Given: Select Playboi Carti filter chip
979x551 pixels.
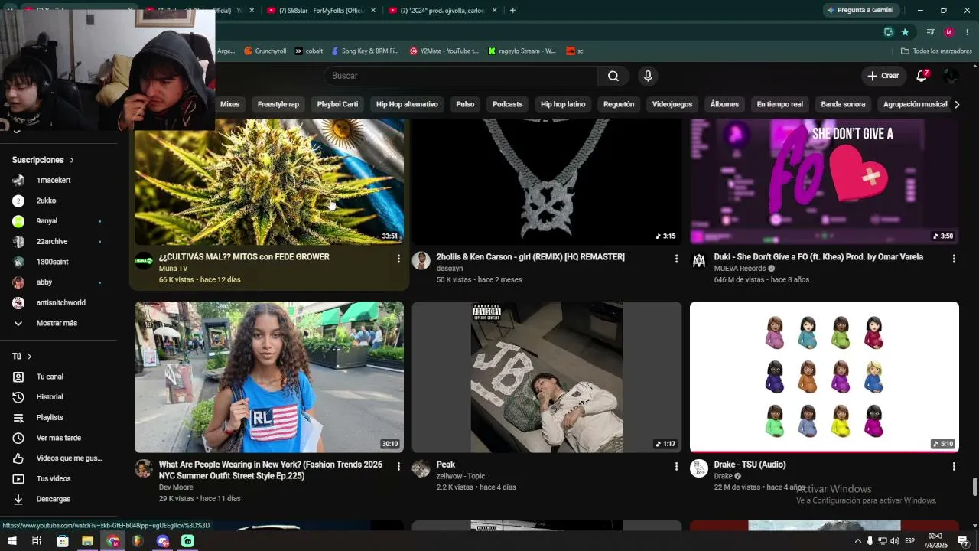Looking at the screenshot, I should 337,104.
